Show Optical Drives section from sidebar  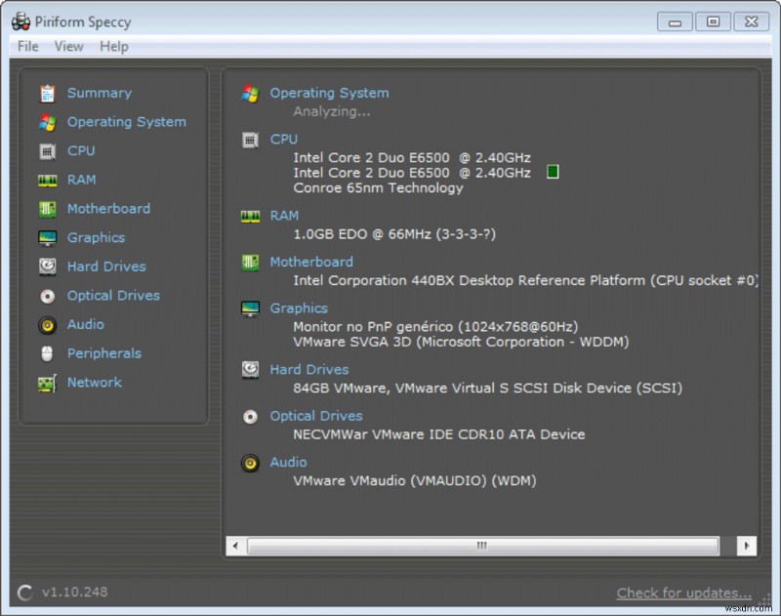click(x=113, y=295)
